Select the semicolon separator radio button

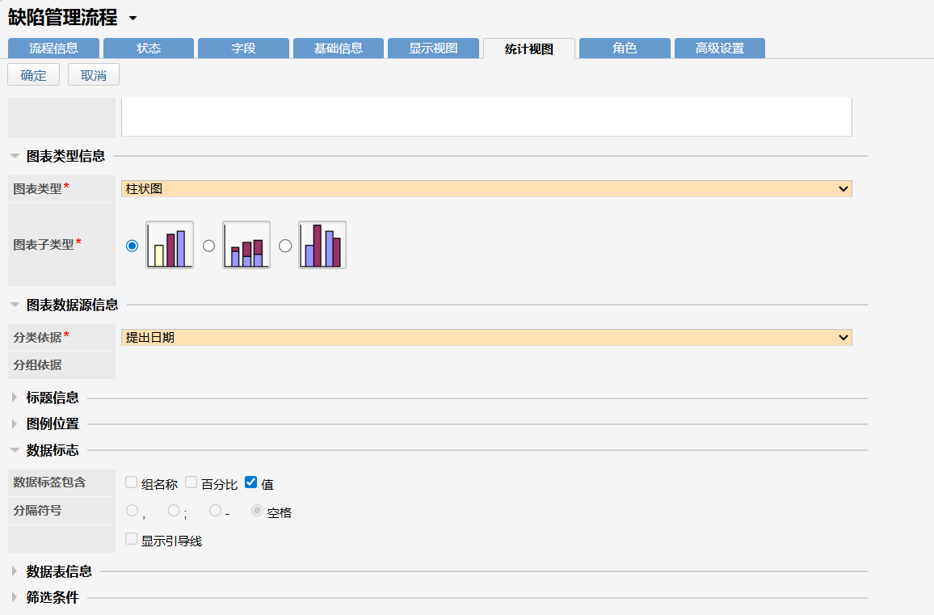point(174,511)
